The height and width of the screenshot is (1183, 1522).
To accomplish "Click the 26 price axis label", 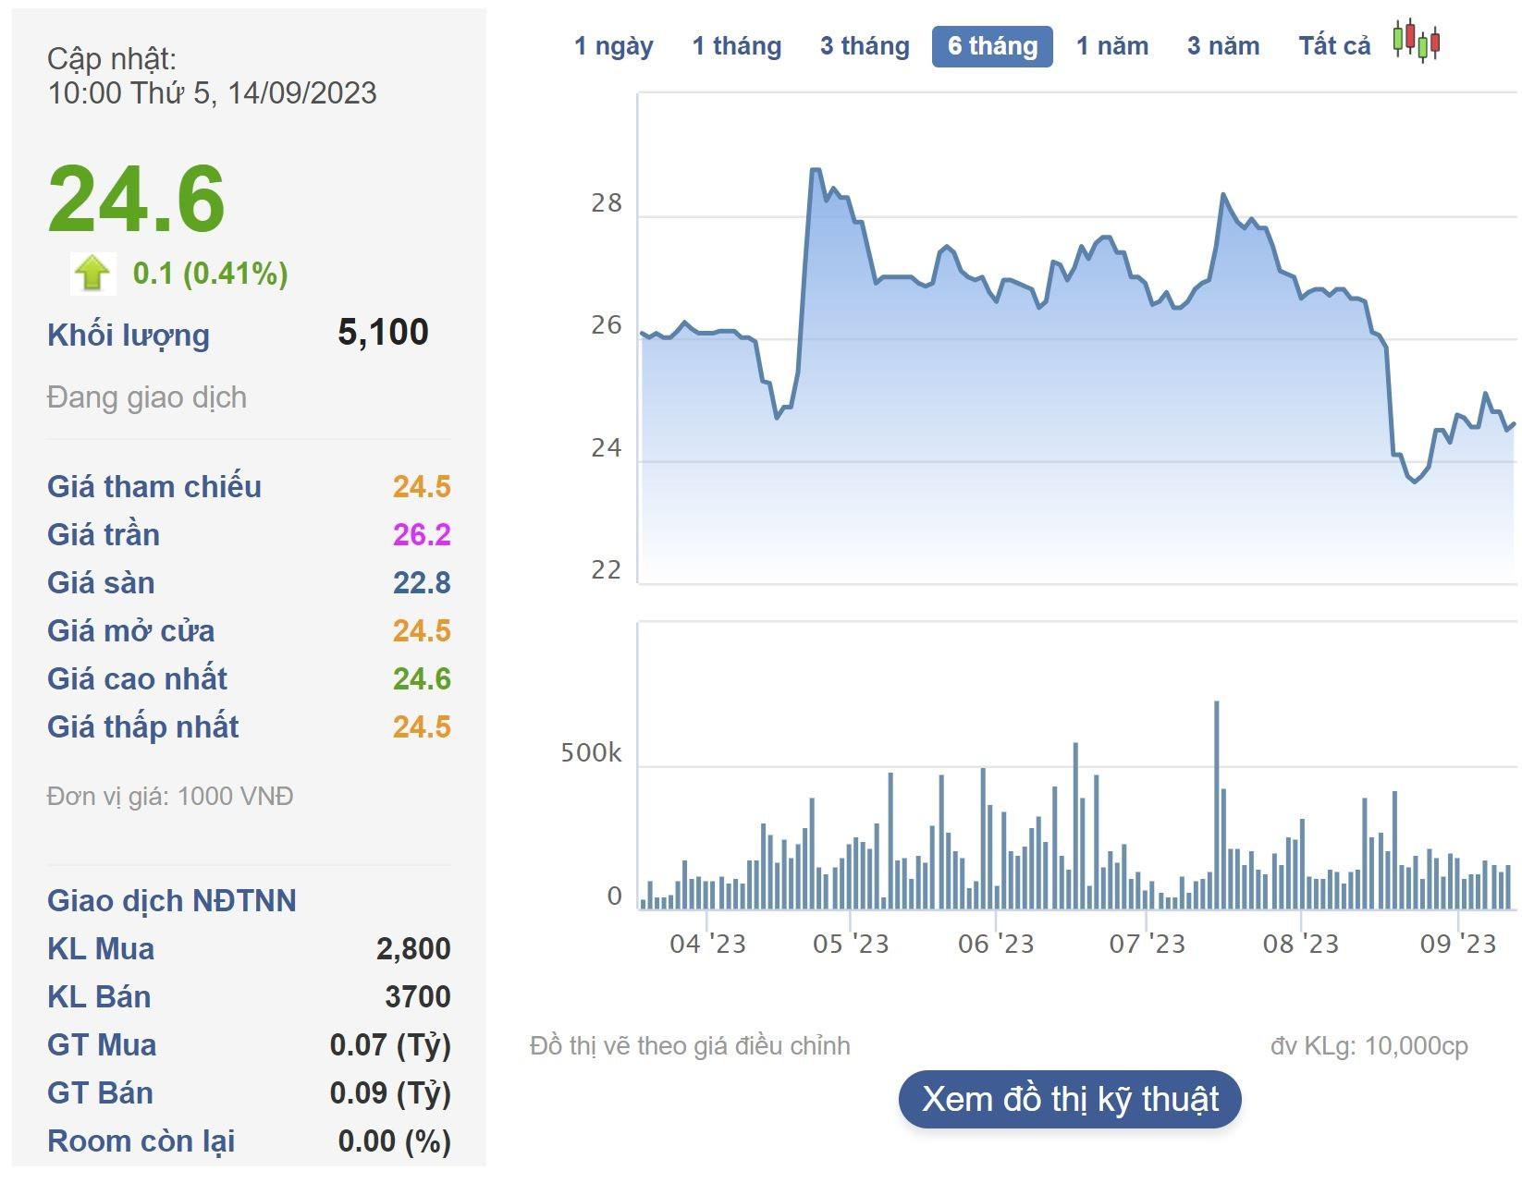I will (x=607, y=325).
